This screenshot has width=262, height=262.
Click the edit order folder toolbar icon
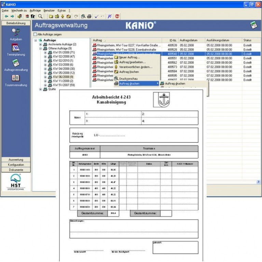click(x=57, y=16)
